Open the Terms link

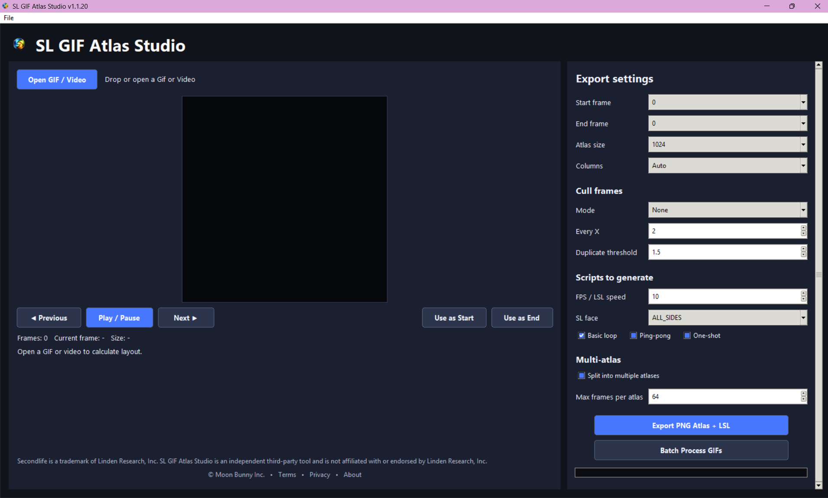click(287, 475)
